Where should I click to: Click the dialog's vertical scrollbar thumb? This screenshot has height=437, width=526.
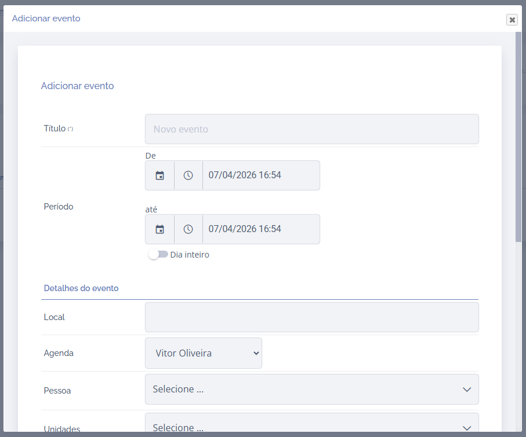point(518,136)
